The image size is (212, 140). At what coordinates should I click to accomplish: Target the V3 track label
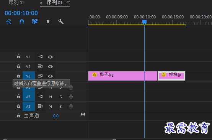tap(28, 57)
